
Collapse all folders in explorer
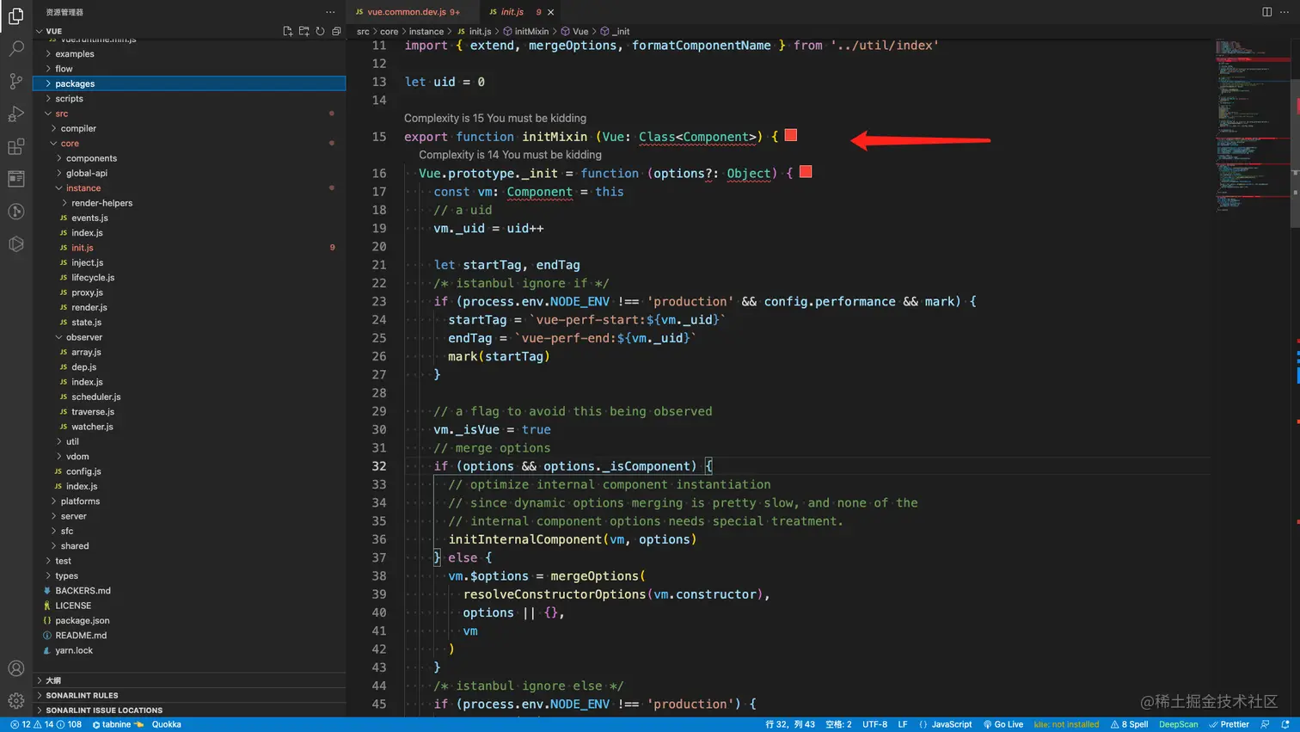point(336,31)
